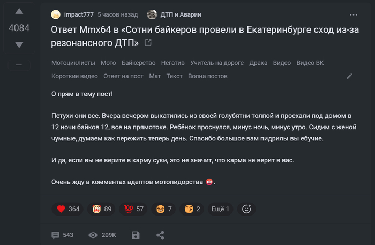Toggle the 100 reaction with 57

[134, 209]
